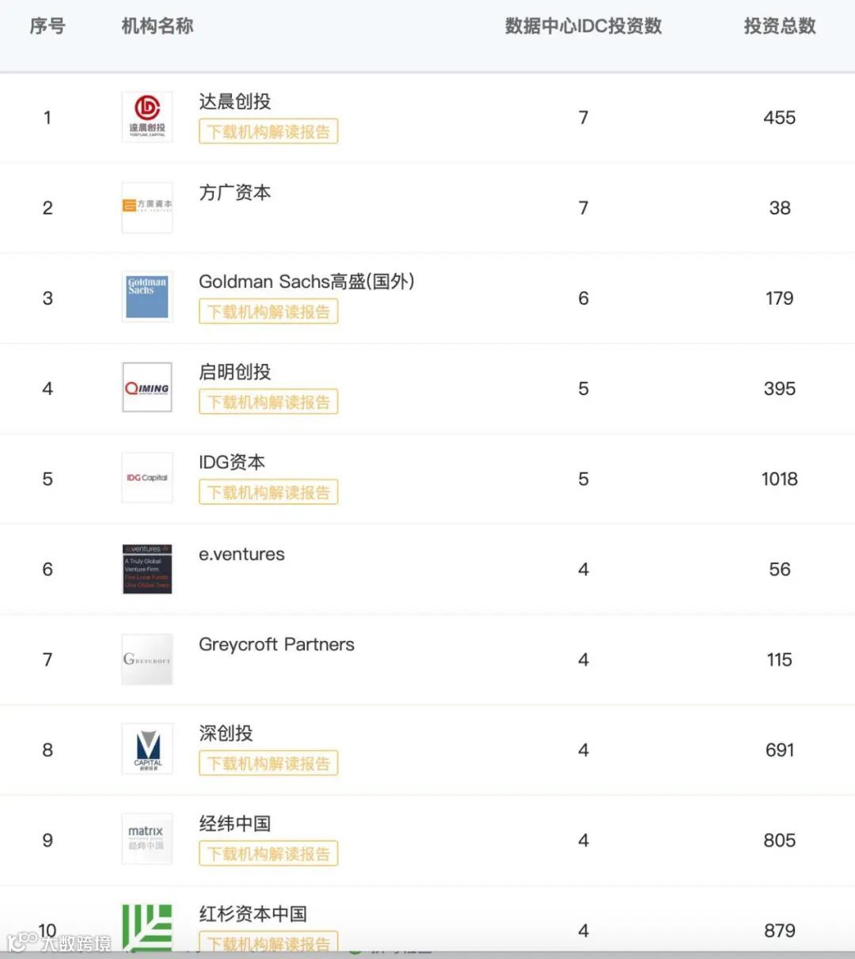855x959 pixels.
Task: Click the green 红杉资本中国 logo
Action: (147, 926)
